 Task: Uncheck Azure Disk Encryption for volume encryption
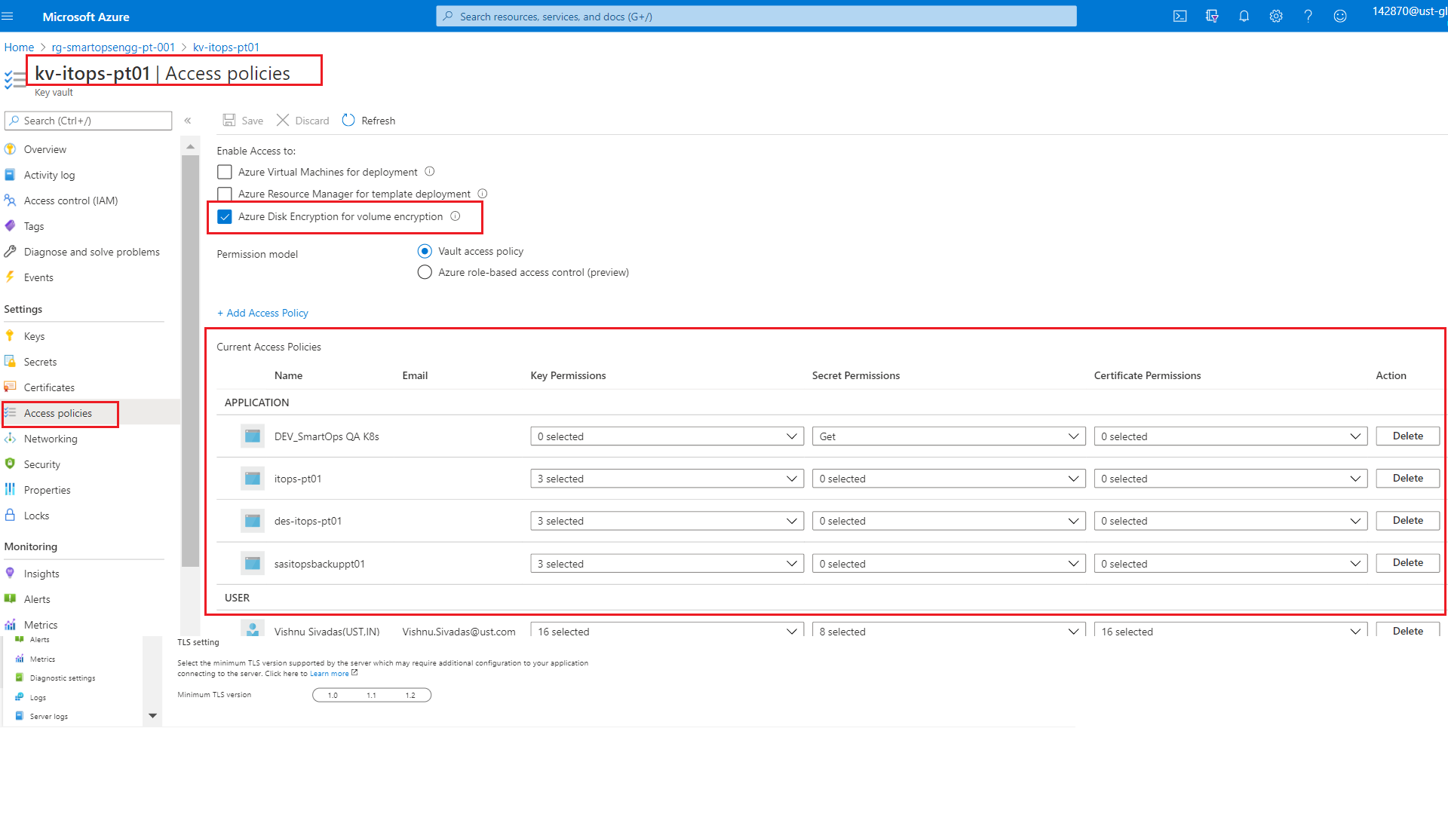point(225,216)
